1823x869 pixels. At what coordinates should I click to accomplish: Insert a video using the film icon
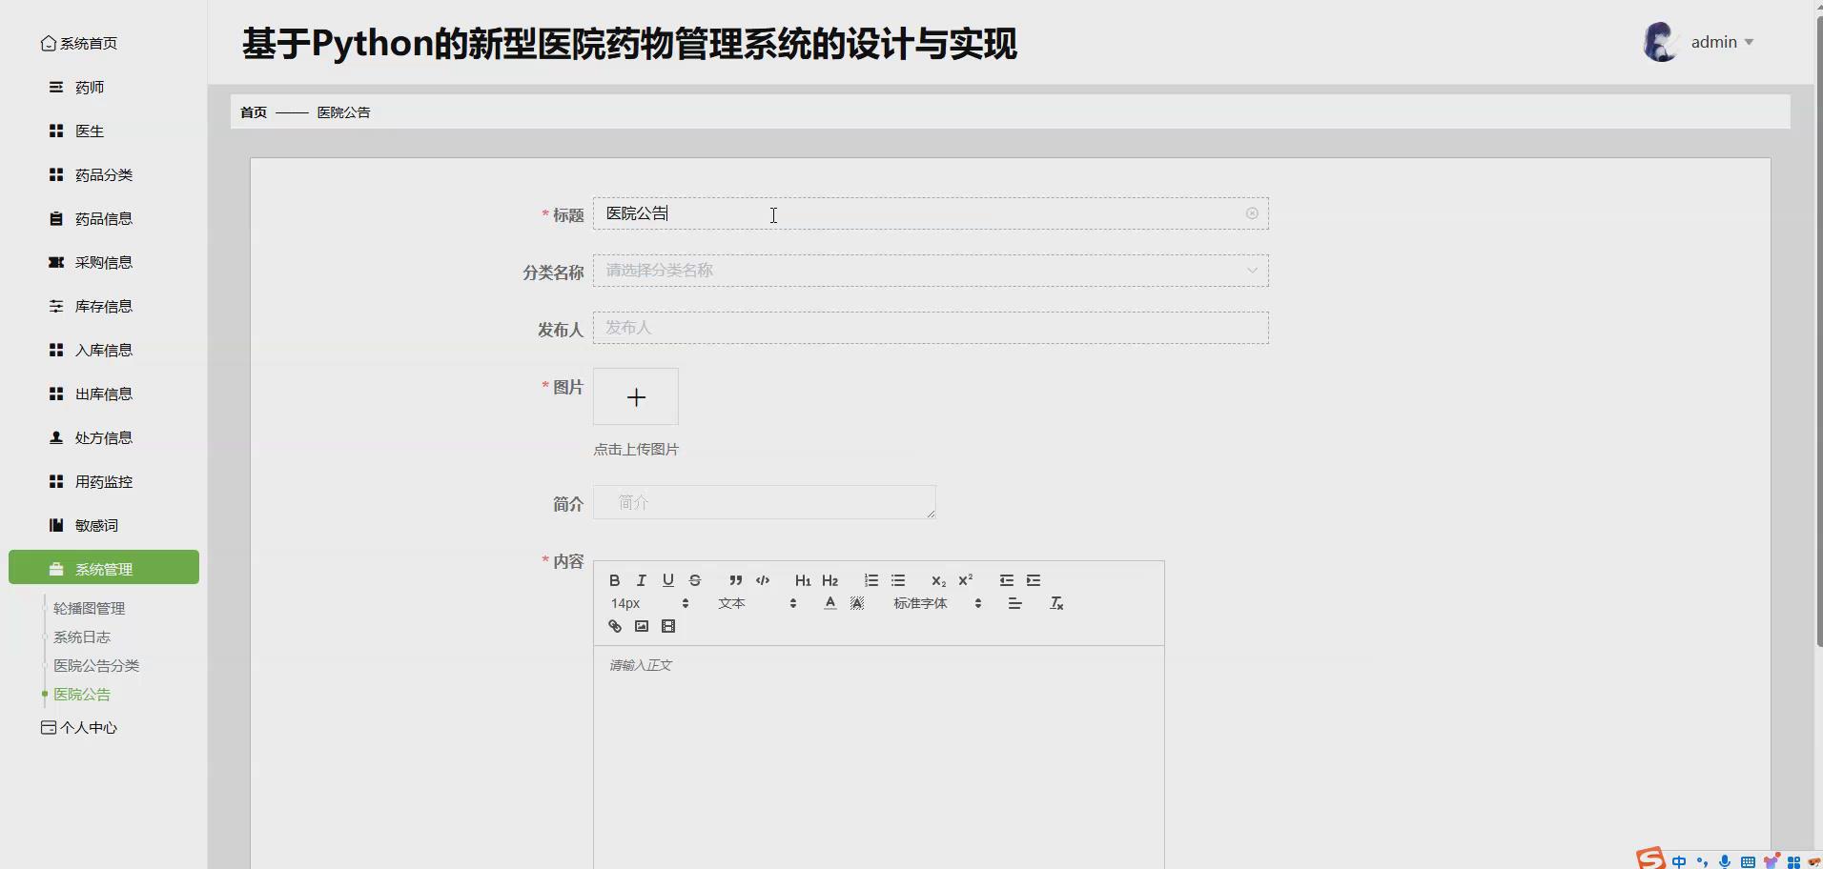click(669, 626)
